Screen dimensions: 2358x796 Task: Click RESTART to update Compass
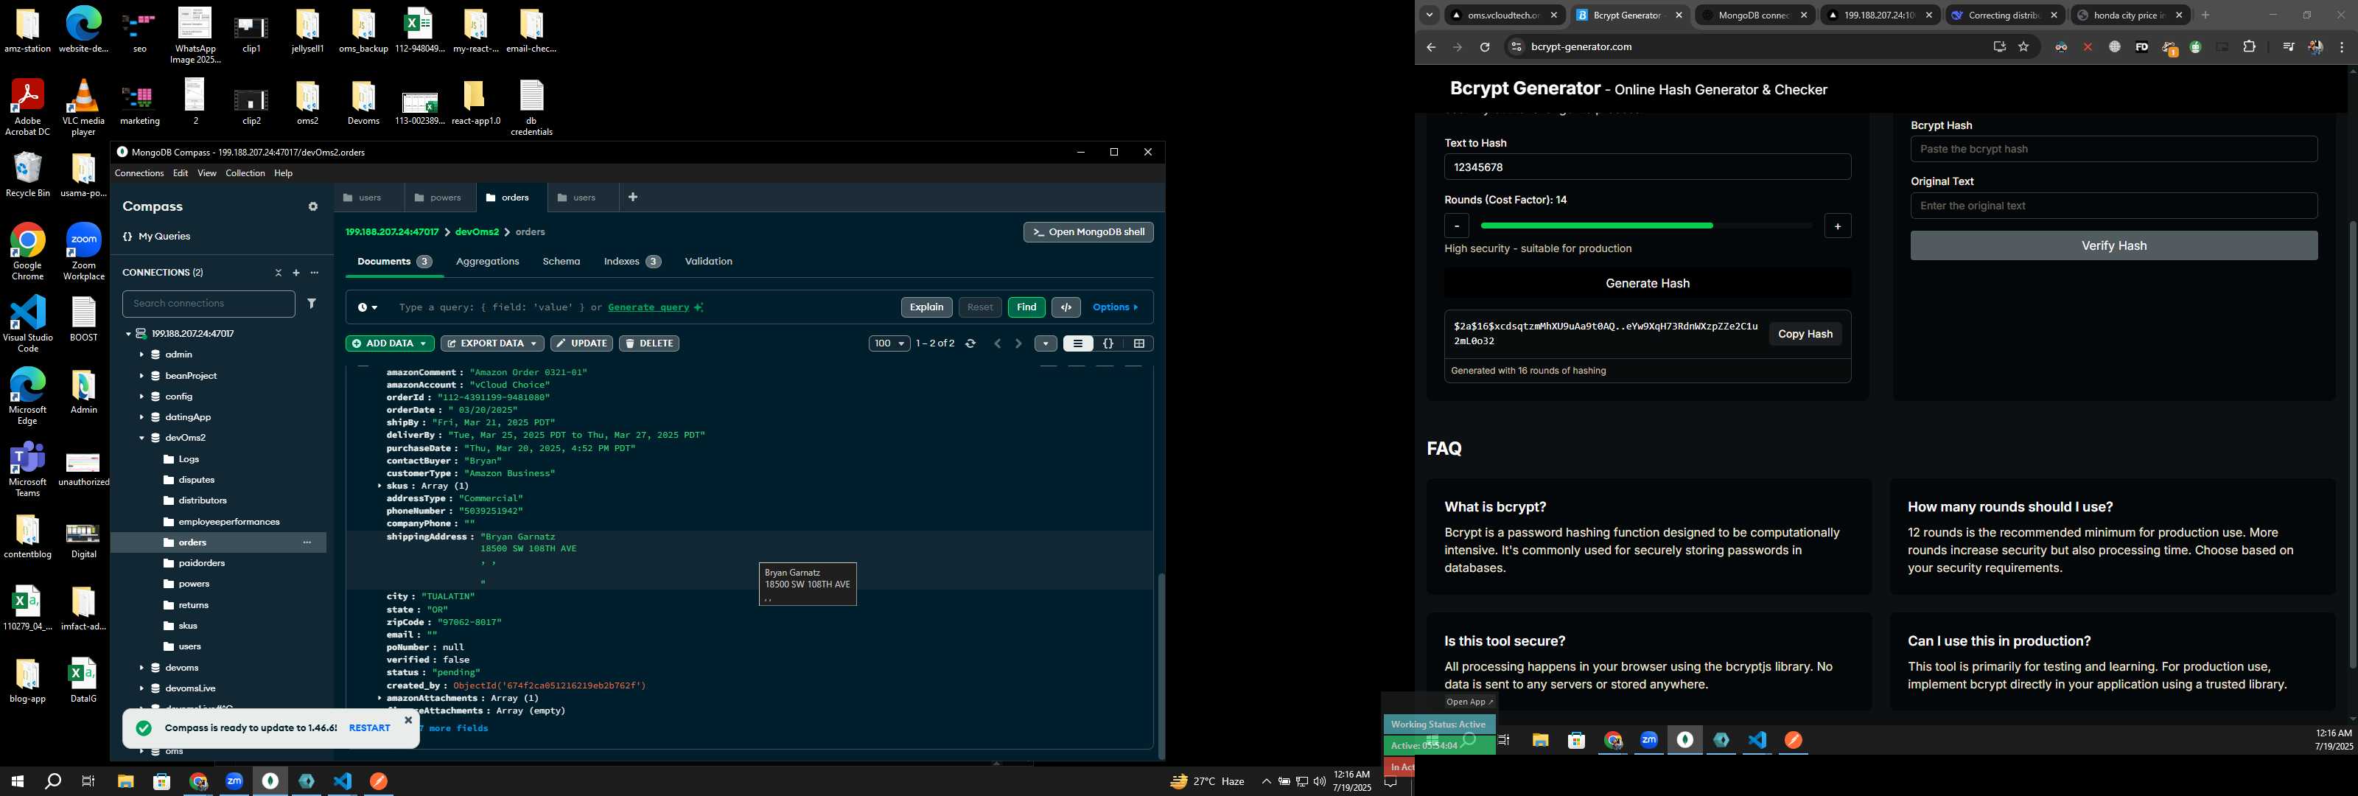point(369,728)
